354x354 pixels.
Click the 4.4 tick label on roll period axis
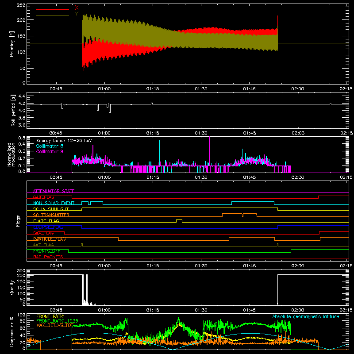coord(21,96)
